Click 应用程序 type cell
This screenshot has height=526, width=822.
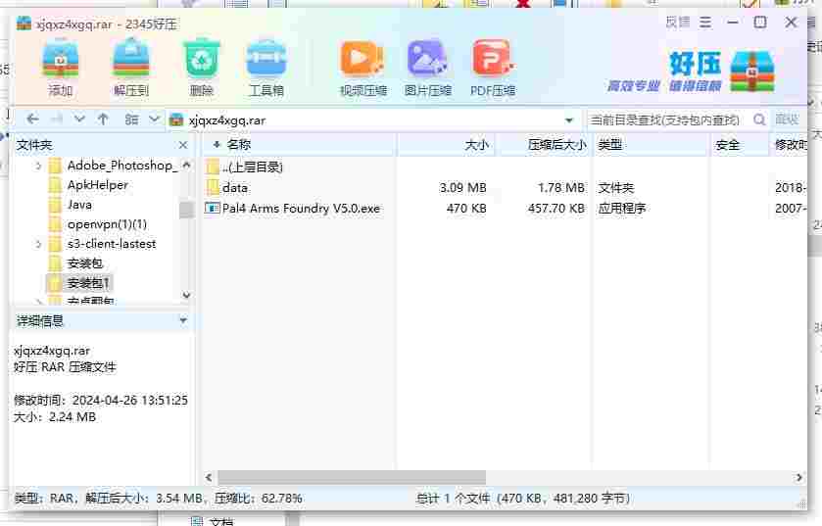622,209
